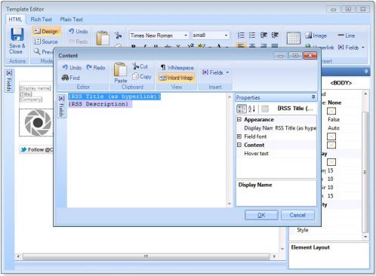Toggle Word Wrap in View group
Screen dimensions: 376x276
tap(176, 78)
